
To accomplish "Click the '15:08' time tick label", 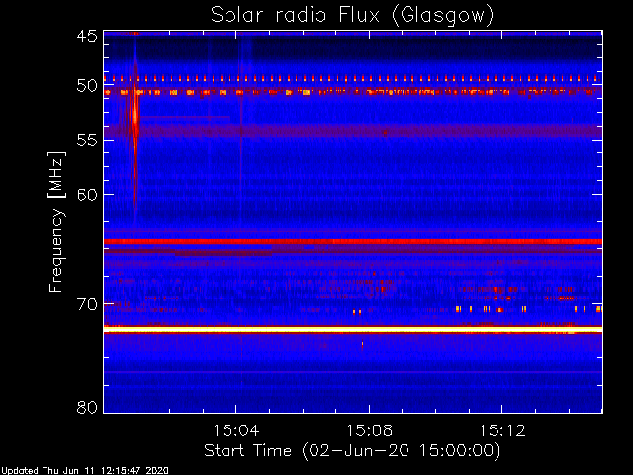I will pos(369,430).
